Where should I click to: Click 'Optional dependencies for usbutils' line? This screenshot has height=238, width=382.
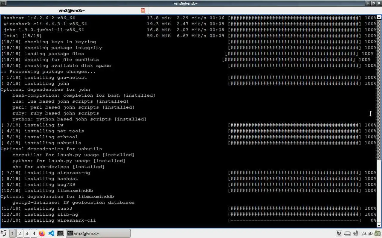click(51, 149)
